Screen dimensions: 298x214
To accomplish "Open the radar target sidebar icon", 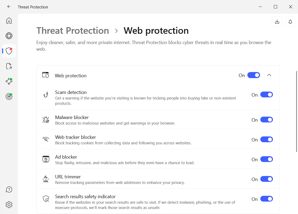I will coord(9,97).
